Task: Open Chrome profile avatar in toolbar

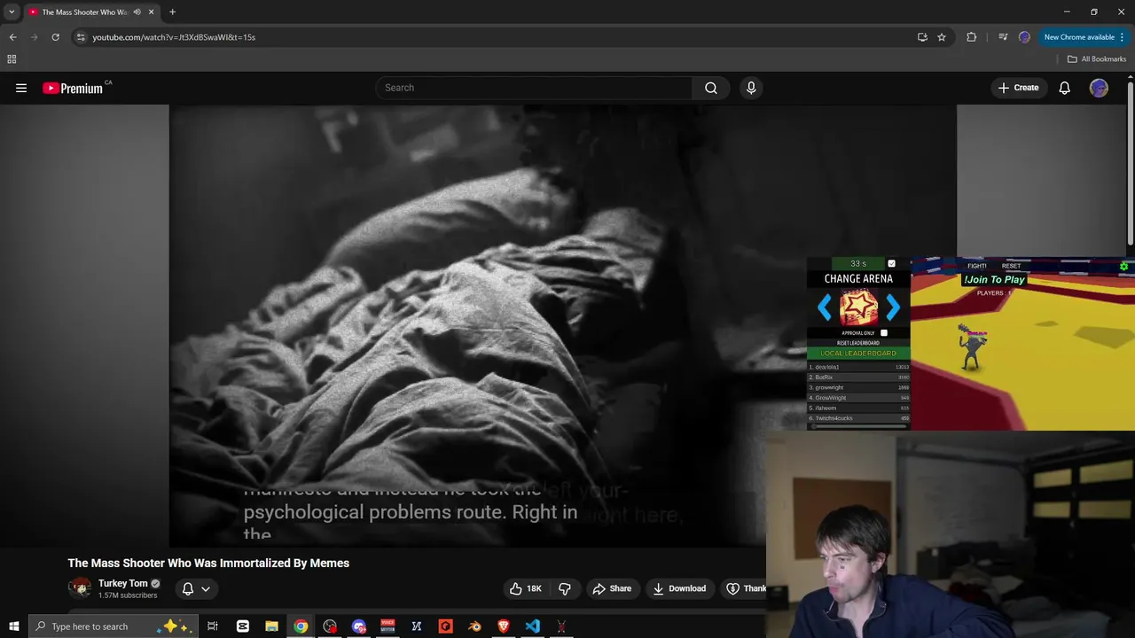Action: click(1024, 37)
